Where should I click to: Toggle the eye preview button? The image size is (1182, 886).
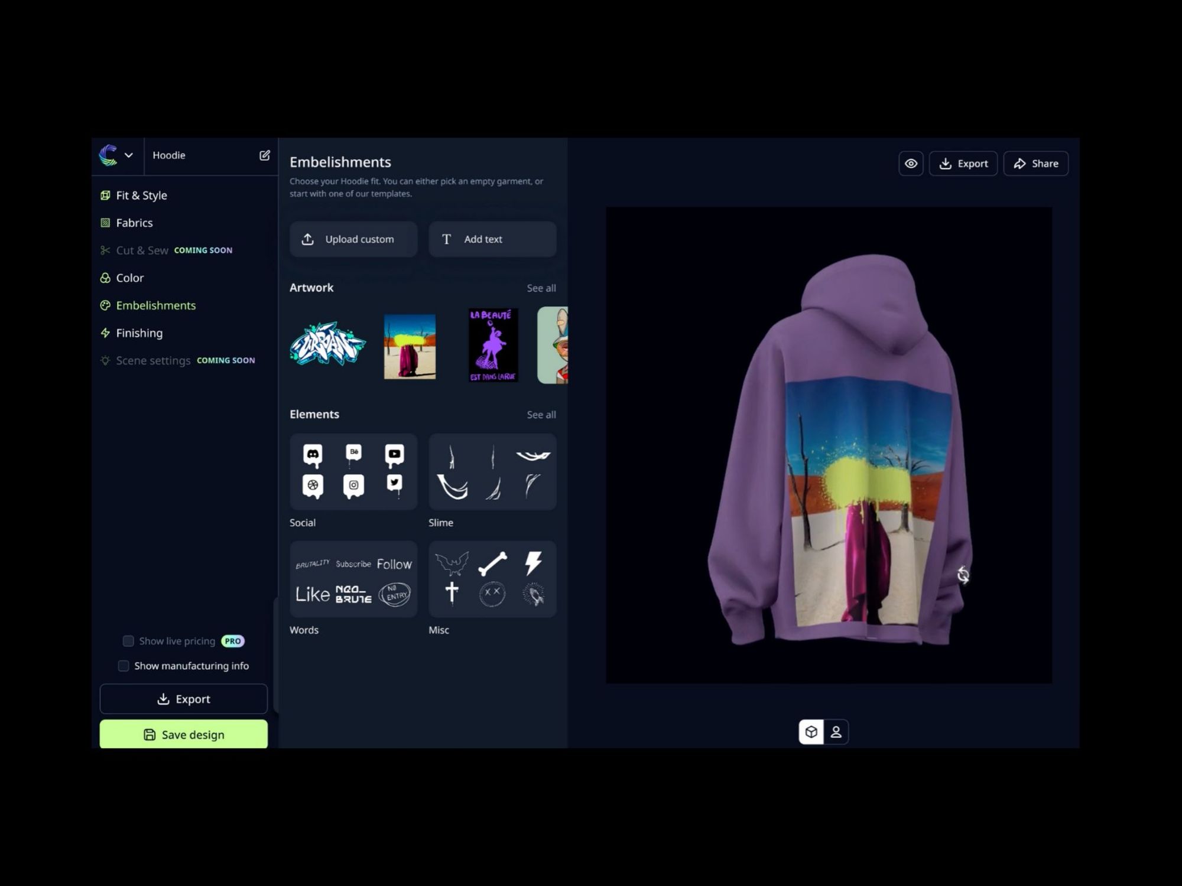point(911,164)
